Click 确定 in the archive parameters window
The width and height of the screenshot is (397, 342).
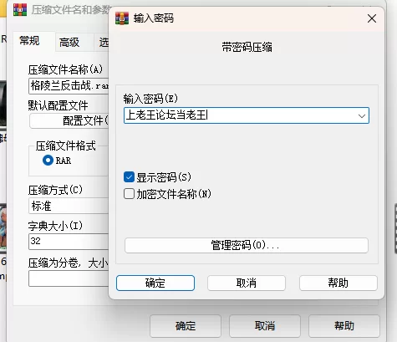point(186,326)
